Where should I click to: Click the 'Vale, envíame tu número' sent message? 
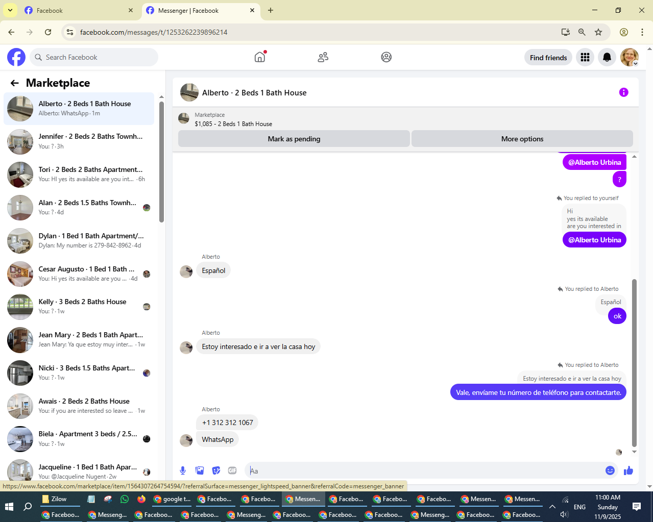tap(538, 392)
